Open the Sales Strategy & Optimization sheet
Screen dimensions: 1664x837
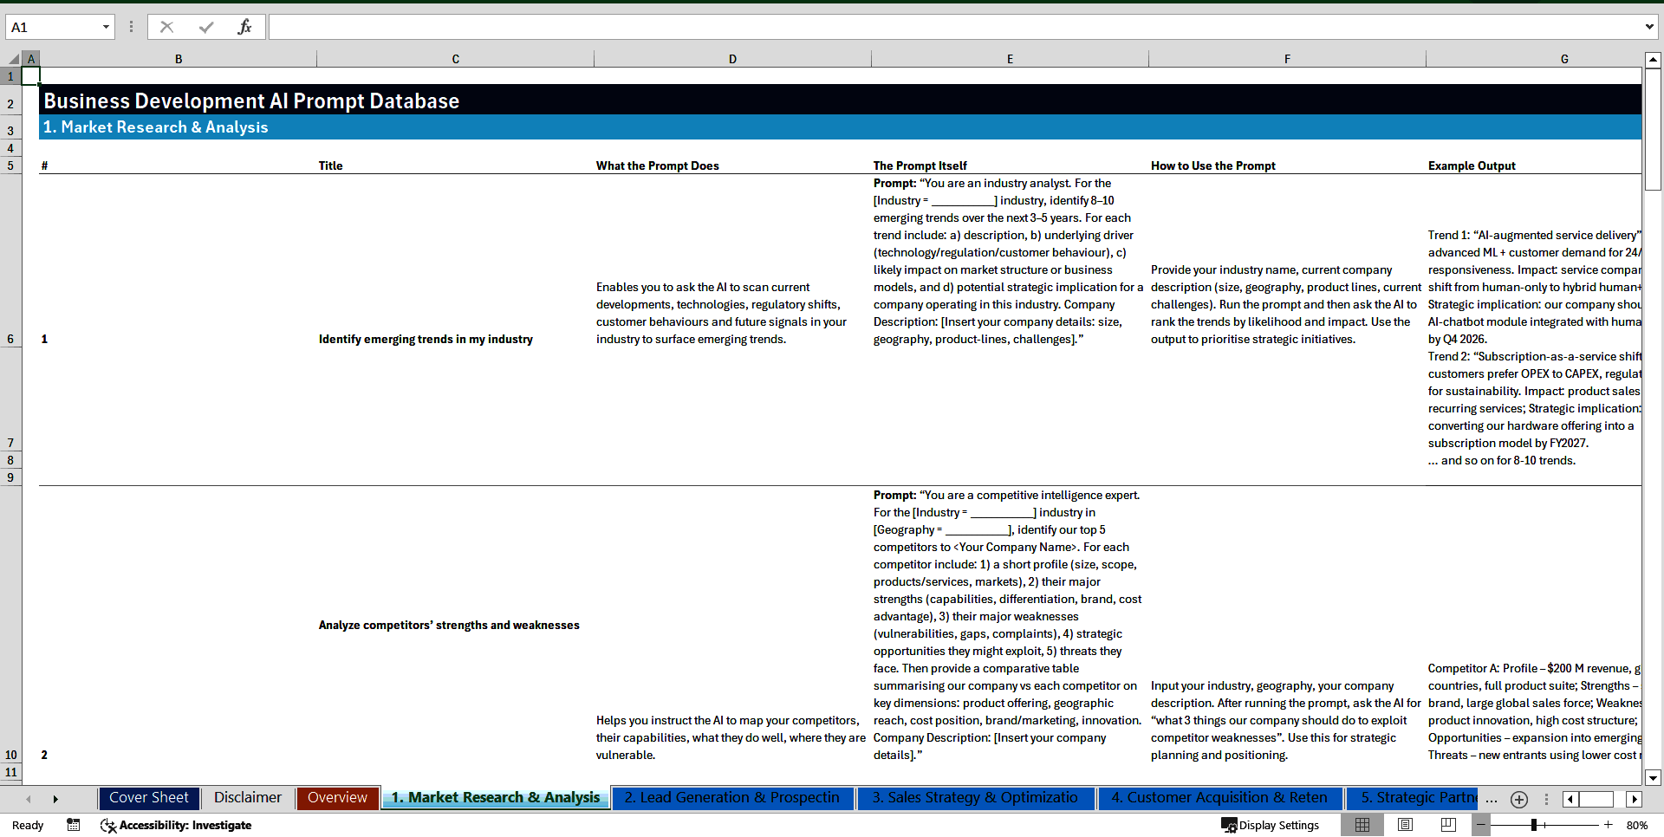pyautogui.click(x=975, y=797)
